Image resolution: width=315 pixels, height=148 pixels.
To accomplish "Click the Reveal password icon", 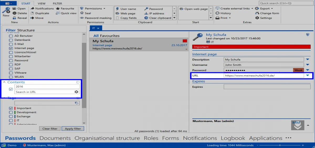I will (x=14, y=18).
